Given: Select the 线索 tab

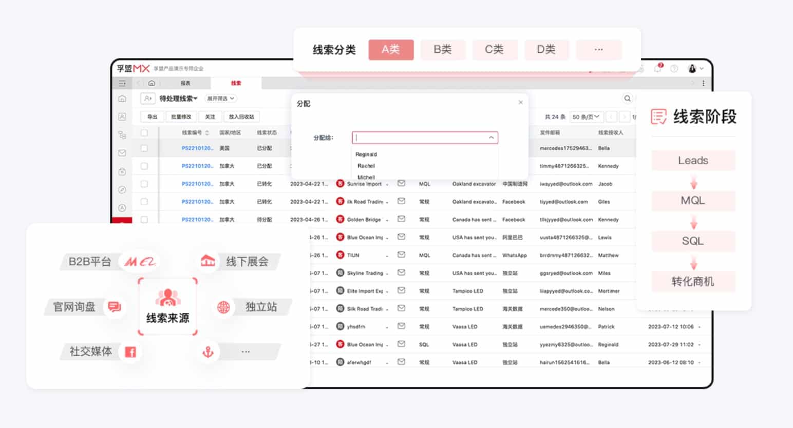Looking at the screenshot, I should click(236, 83).
